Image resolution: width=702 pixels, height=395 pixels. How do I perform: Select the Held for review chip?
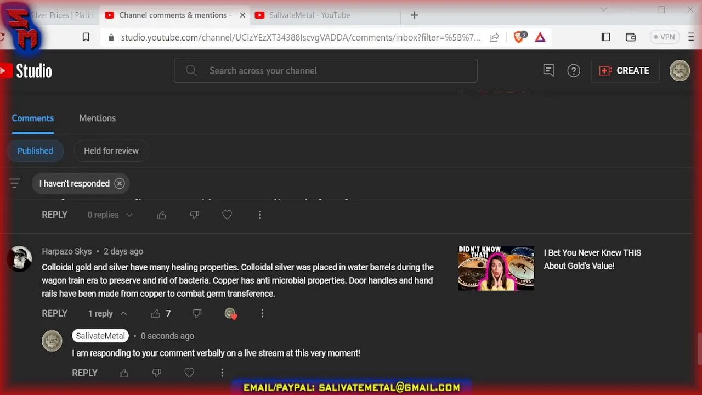111,151
